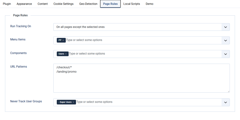Click the 'Page Rules' fieldset legend
Image resolution: width=240 pixels, height=120 pixels.
[x=20, y=15]
